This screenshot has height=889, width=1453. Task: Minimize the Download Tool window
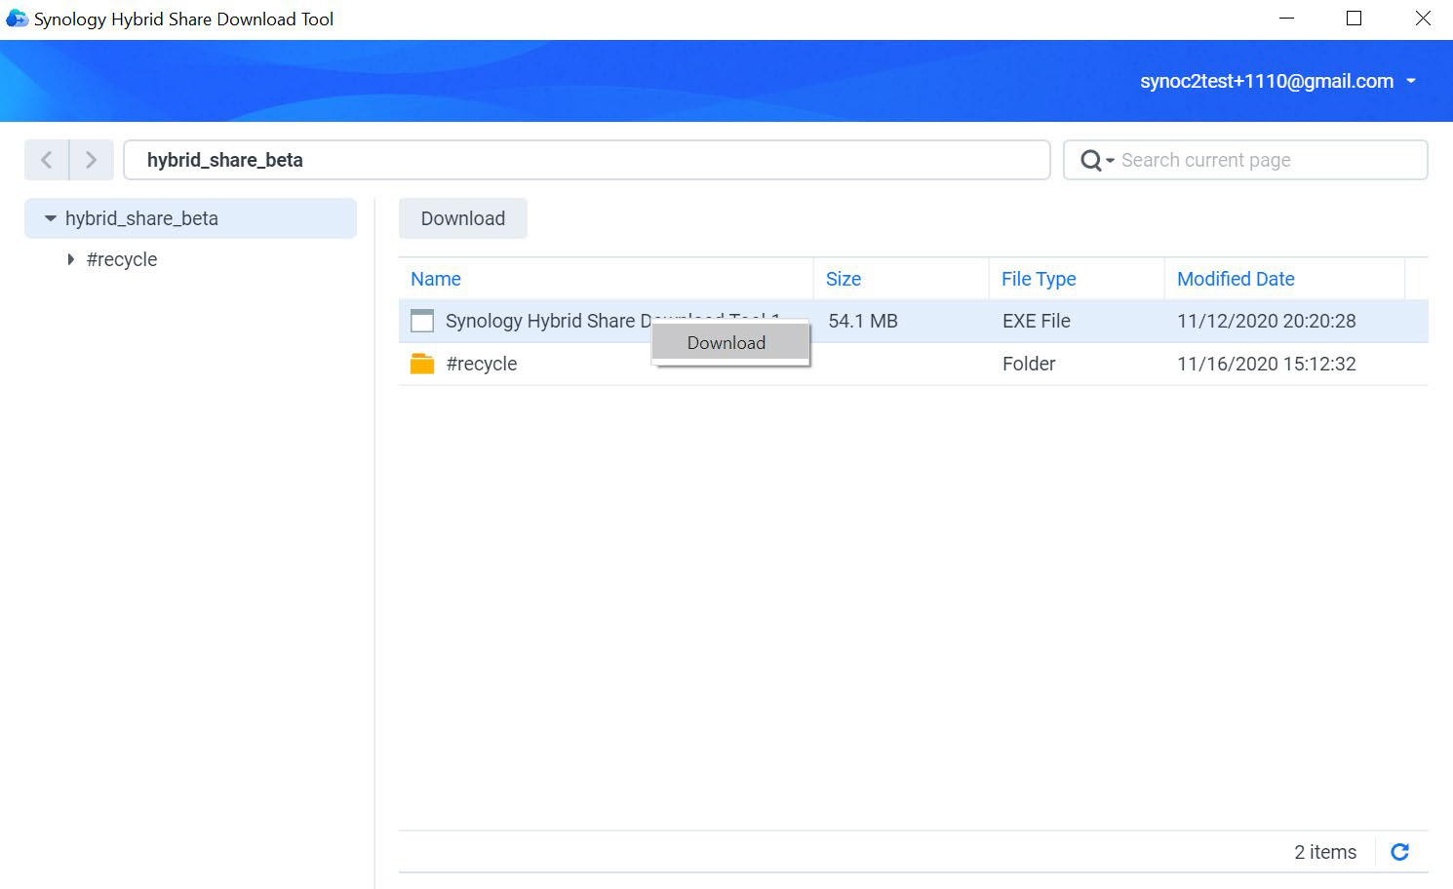click(1286, 19)
